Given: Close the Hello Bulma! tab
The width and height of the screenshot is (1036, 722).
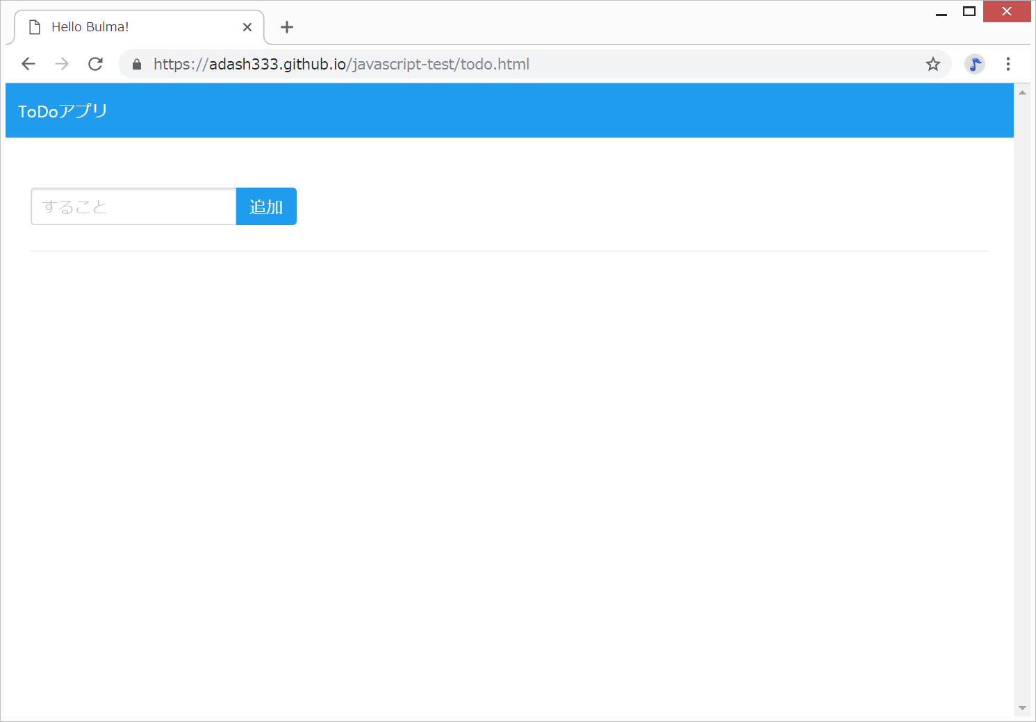Looking at the screenshot, I should (247, 27).
